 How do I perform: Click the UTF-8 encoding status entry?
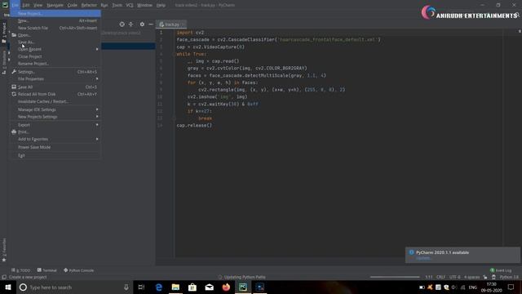click(455, 277)
